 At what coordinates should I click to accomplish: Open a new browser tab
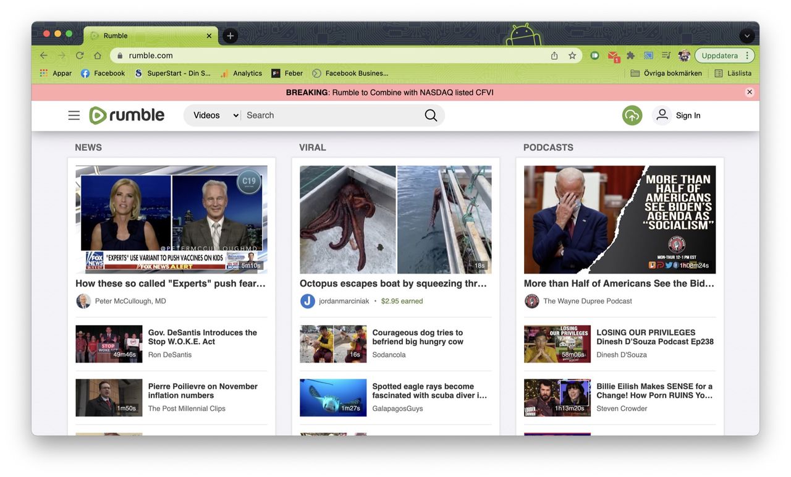[x=230, y=36]
